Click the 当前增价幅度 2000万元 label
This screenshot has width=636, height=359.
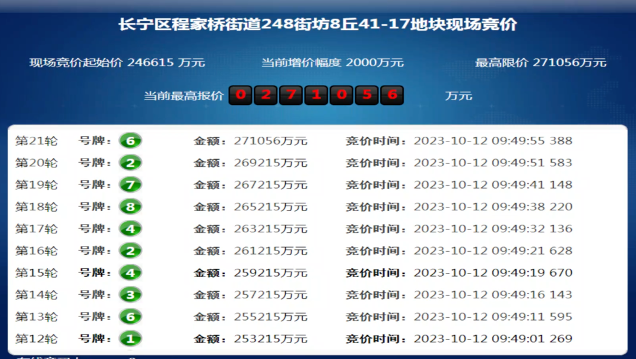point(332,62)
